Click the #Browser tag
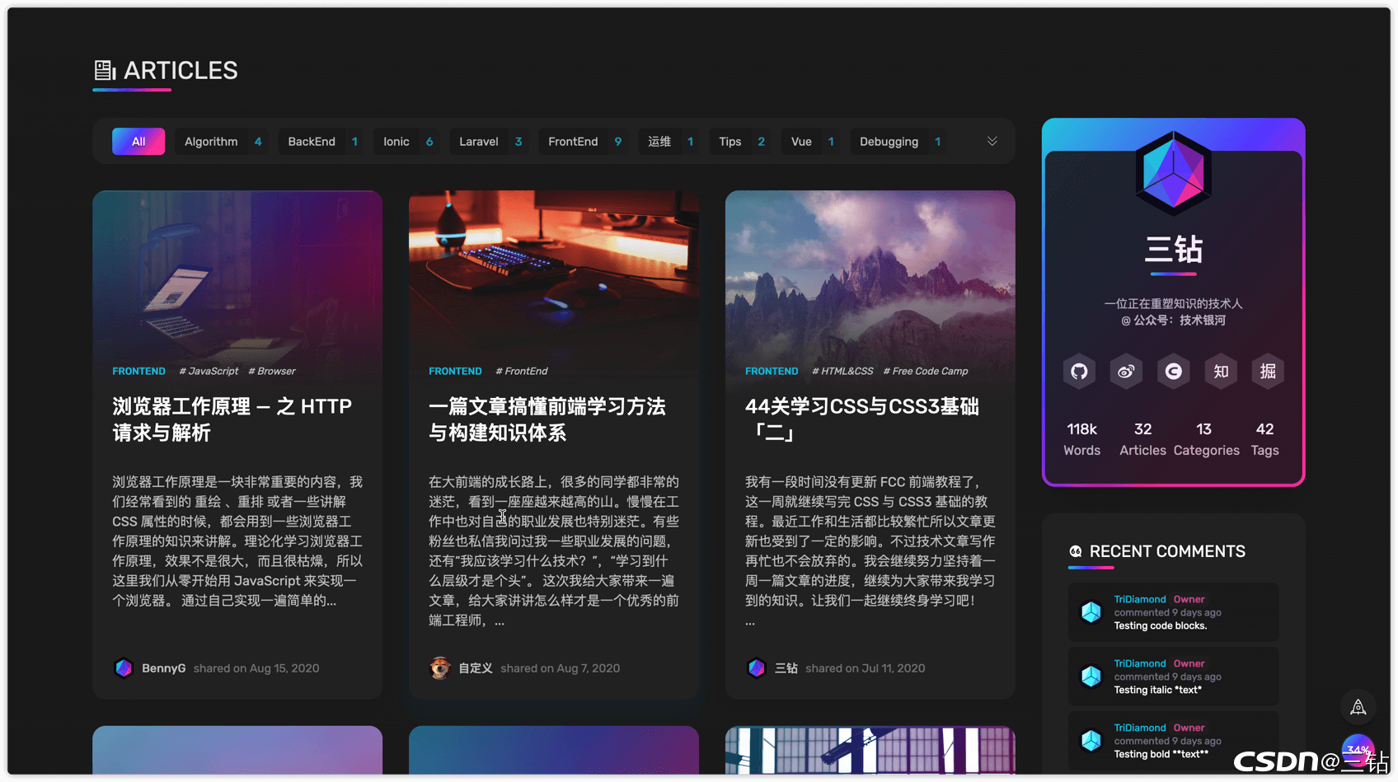The height and width of the screenshot is (782, 1398). 272,372
